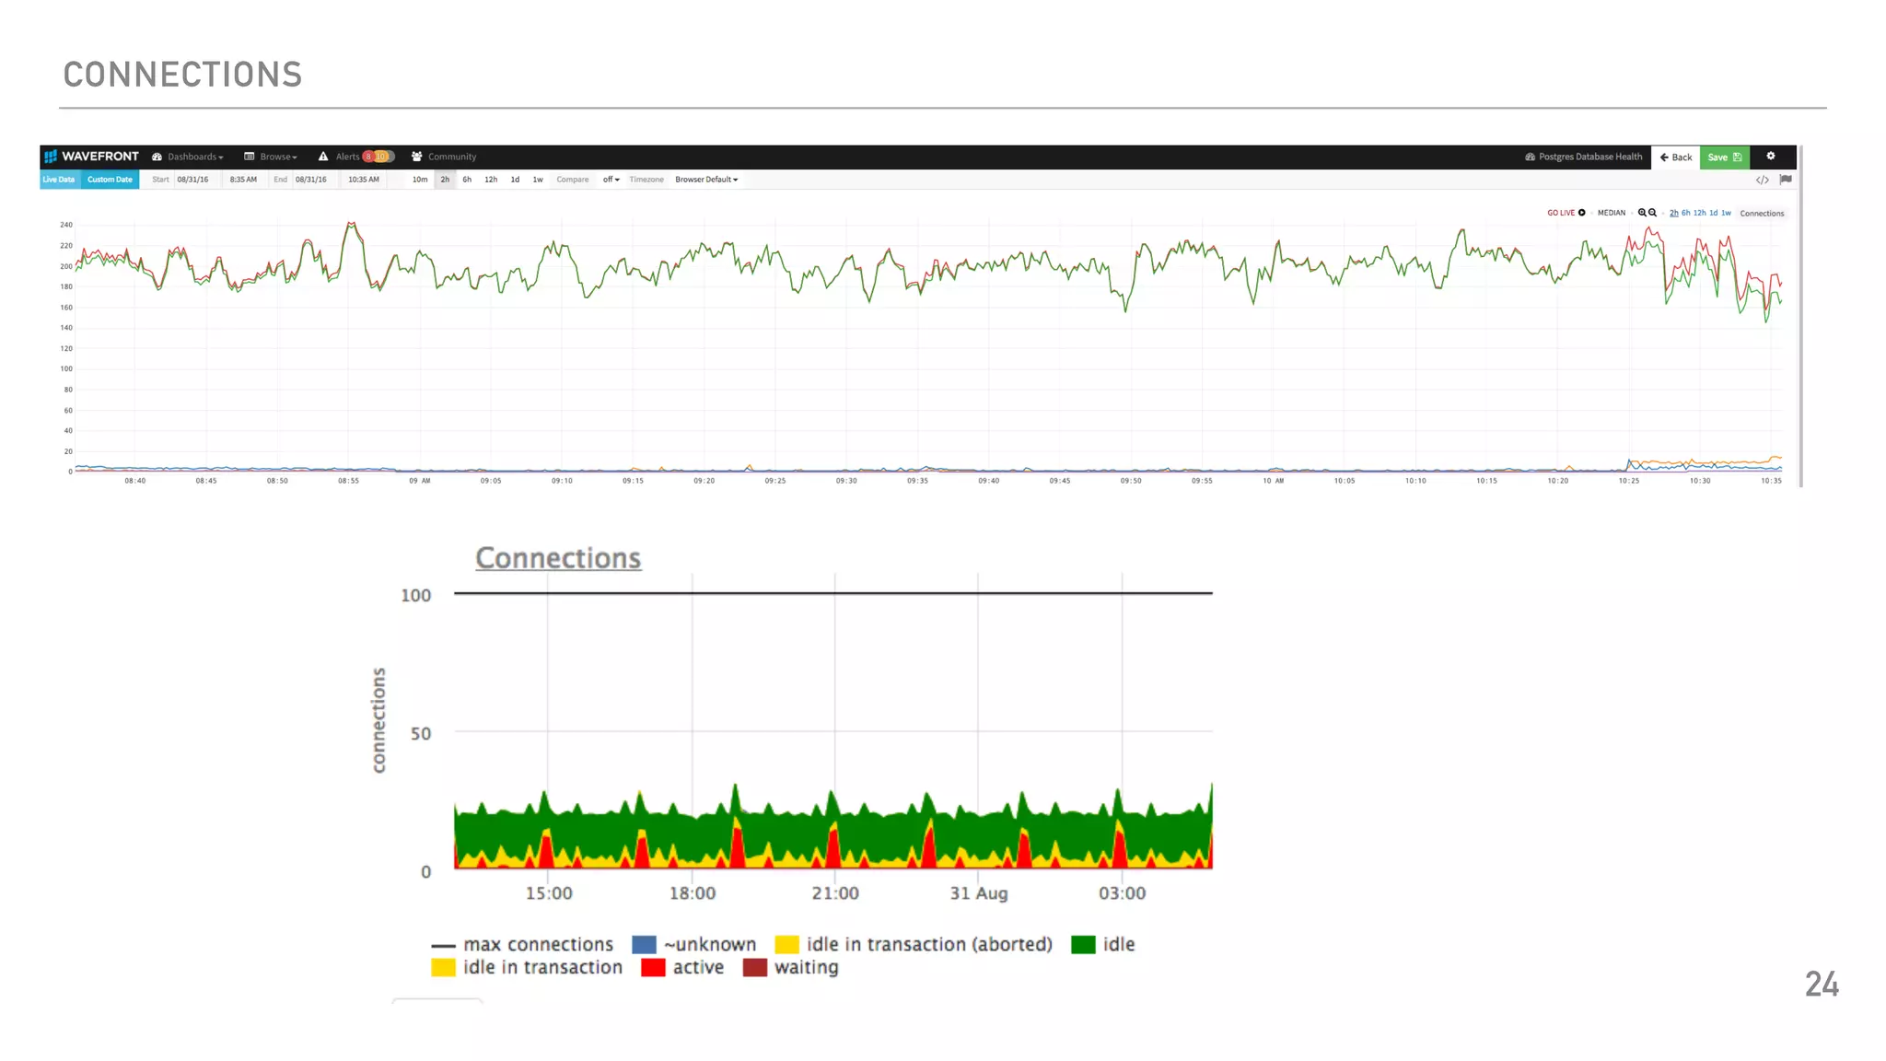
Task: Click the embed code brackets icon
Action: click(1762, 180)
